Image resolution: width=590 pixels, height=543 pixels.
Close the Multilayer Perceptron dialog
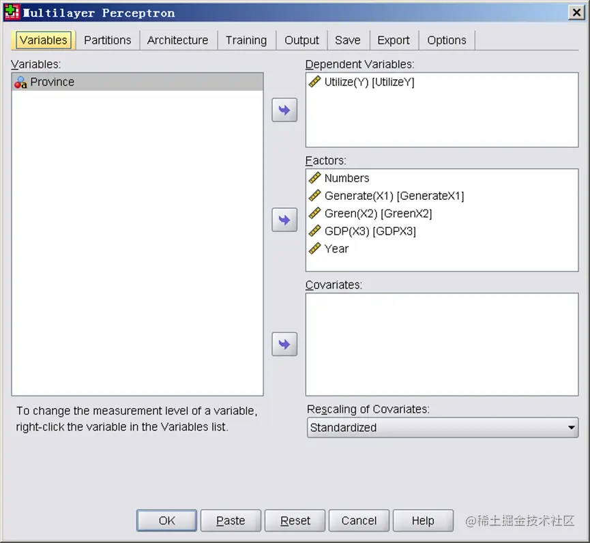coord(576,13)
